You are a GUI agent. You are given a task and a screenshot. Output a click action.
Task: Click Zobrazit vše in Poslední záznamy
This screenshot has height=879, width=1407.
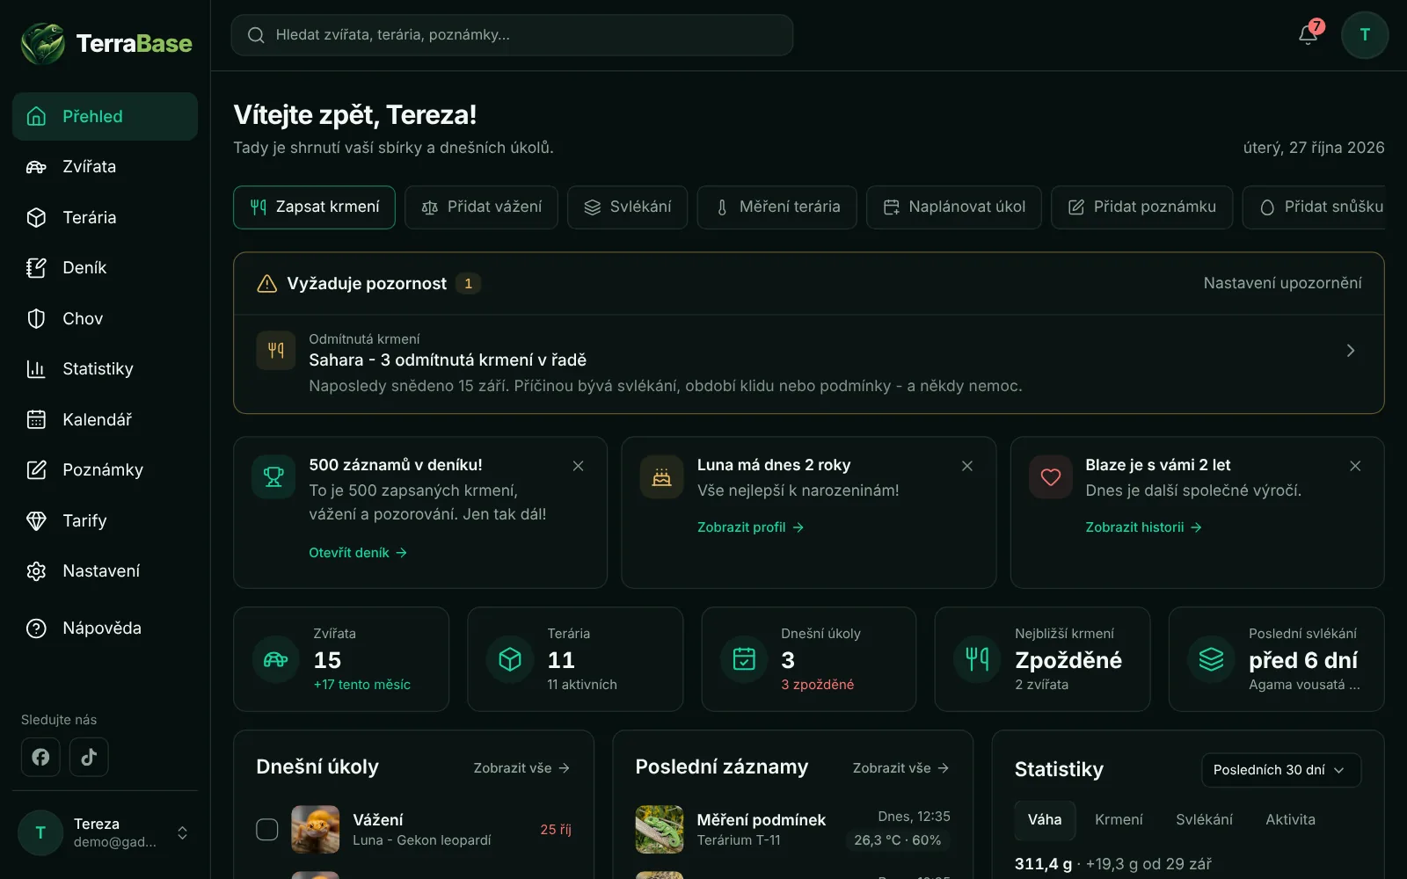click(x=900, y=768)
